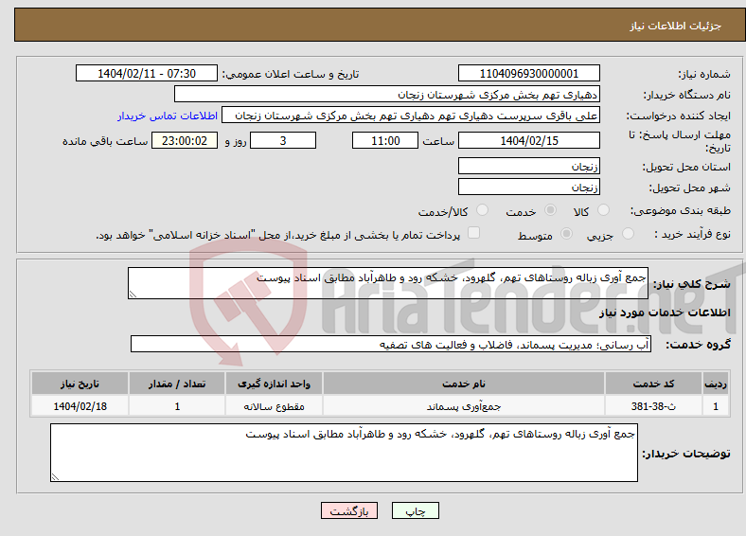This screenshot has width=746, height=536.
Task: Click the remaining time field 23:00:02
Action: [185, 140]
